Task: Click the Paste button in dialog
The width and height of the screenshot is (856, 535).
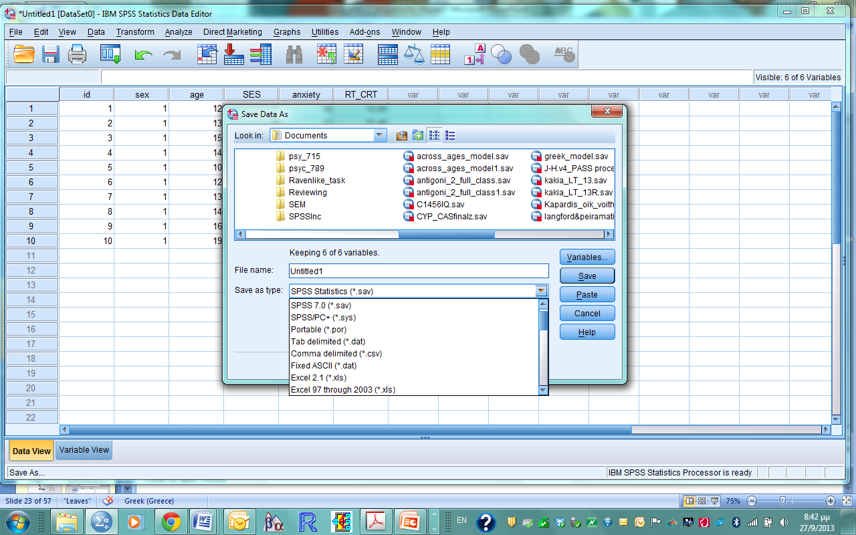Action: (x=587, y=294)
